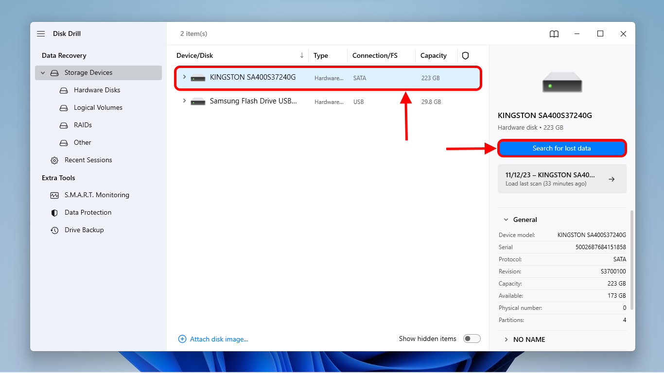Click the serial number 50026B7684151858
The image size is (664, 373).
(x=601, y=247)
